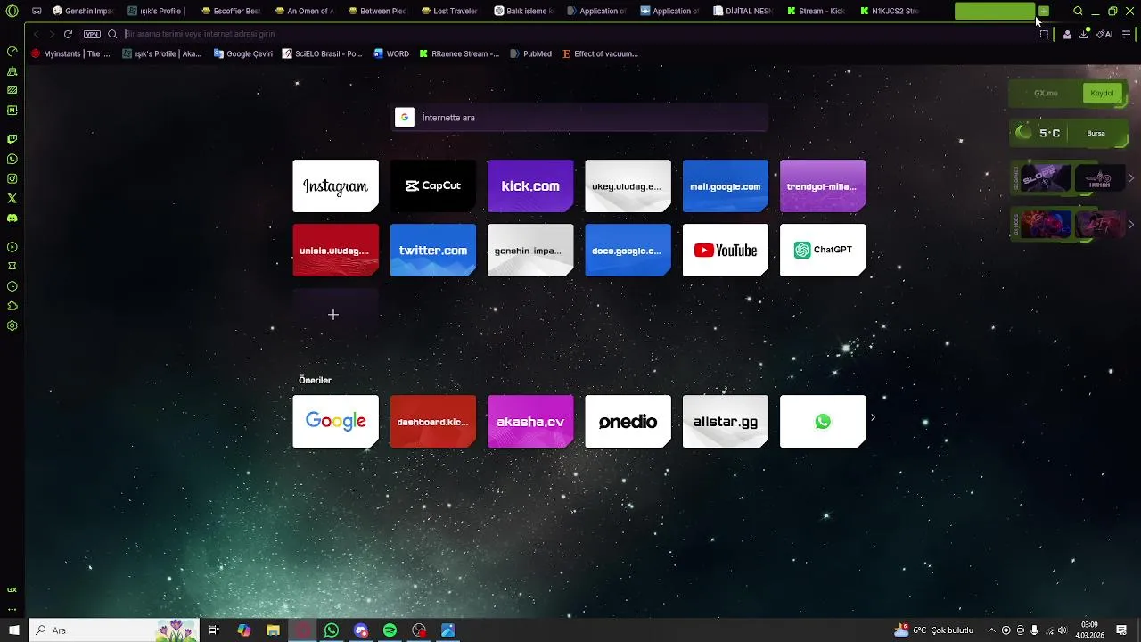Open Effect of vacuum bookmark
The height and width of the screenshot is (642, 1141).
click(600, 53)
